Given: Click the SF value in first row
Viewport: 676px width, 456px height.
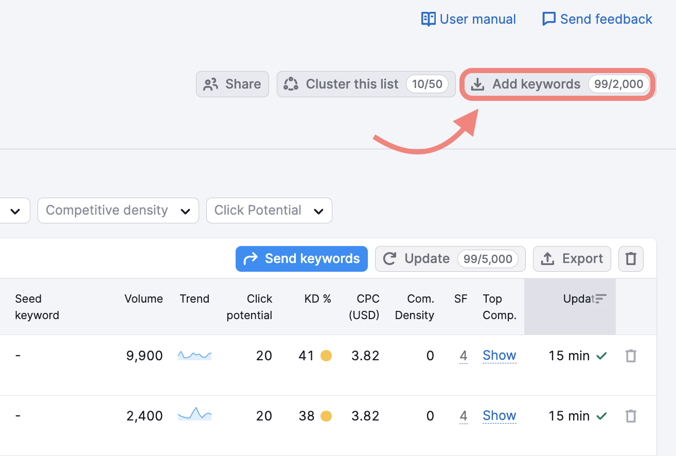Looking at the screenshot, I should [x=463, y=356].
